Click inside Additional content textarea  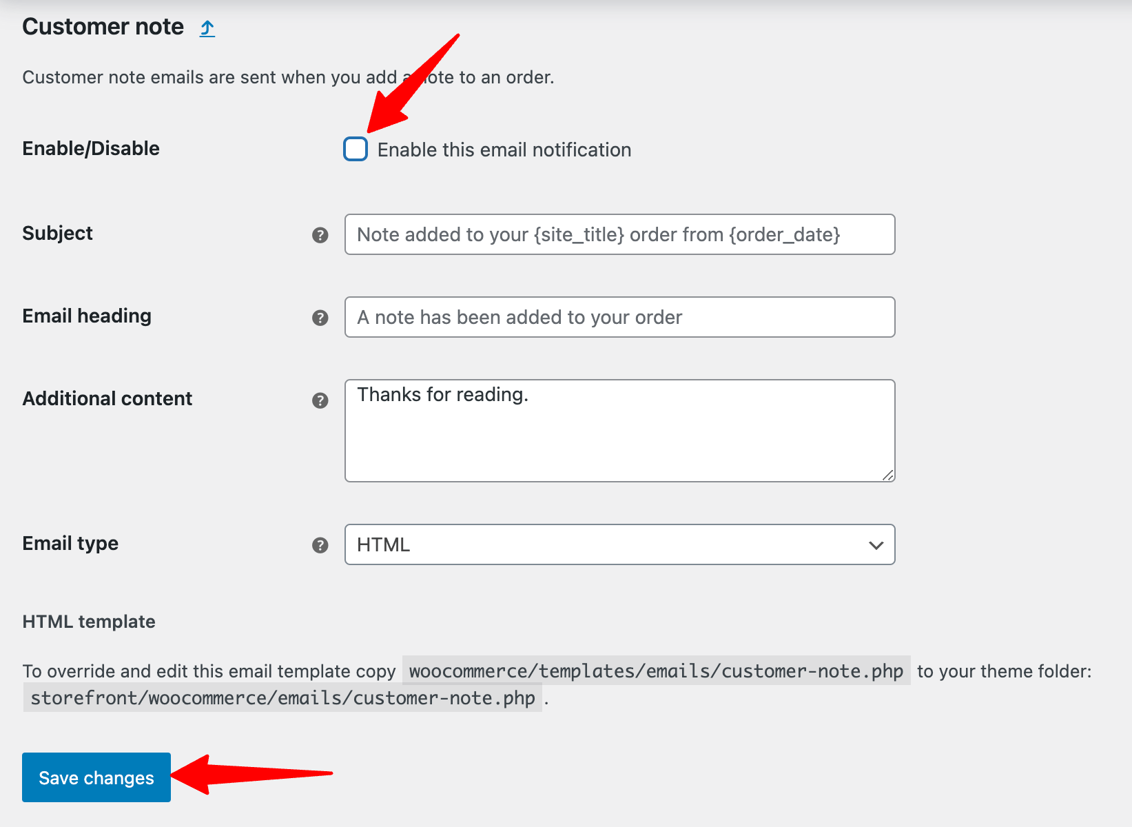(x=619, y=431)
